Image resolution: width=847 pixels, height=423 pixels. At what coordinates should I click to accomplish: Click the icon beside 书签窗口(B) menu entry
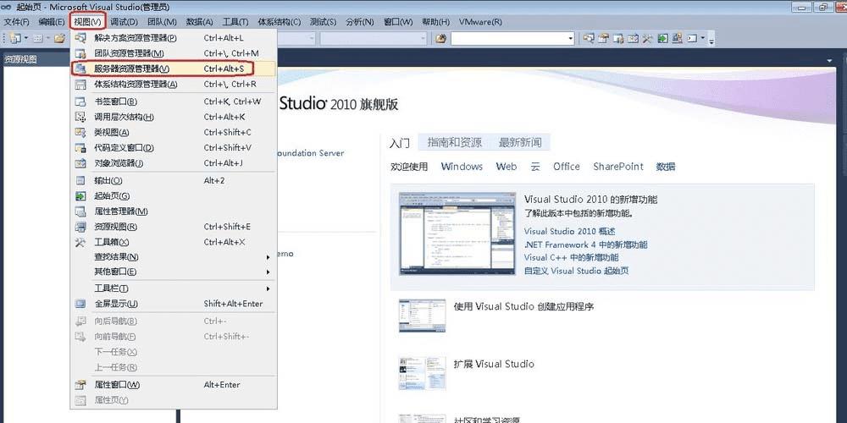[80, 102]
